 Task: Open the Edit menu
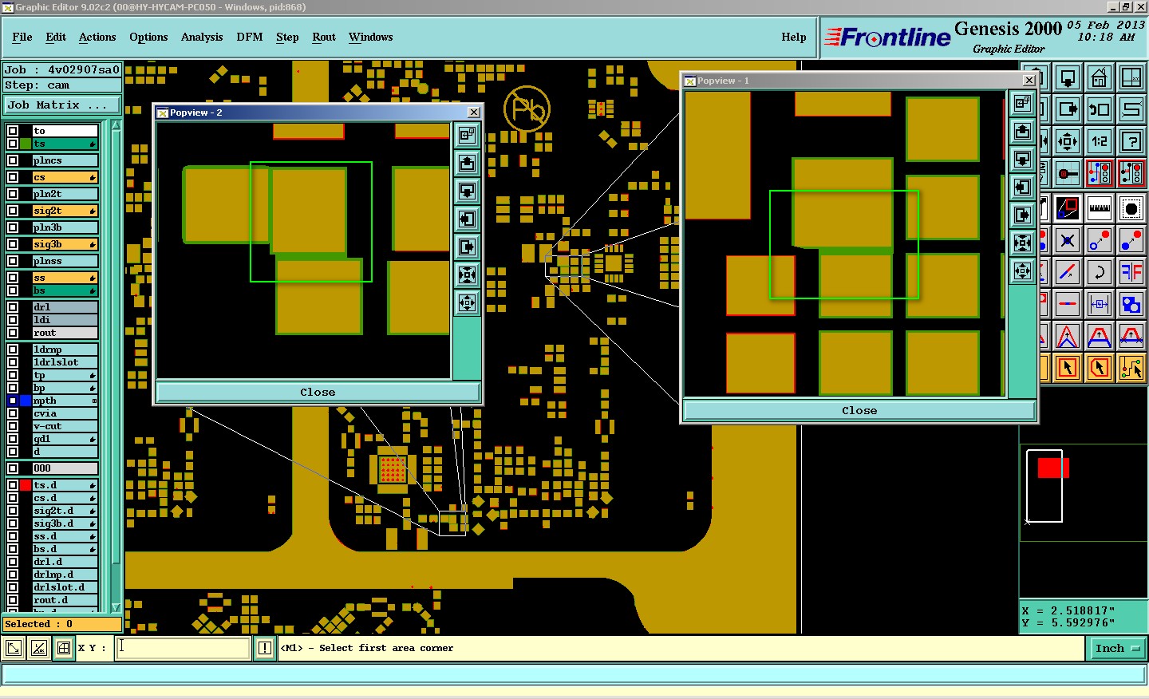point(56,37)
